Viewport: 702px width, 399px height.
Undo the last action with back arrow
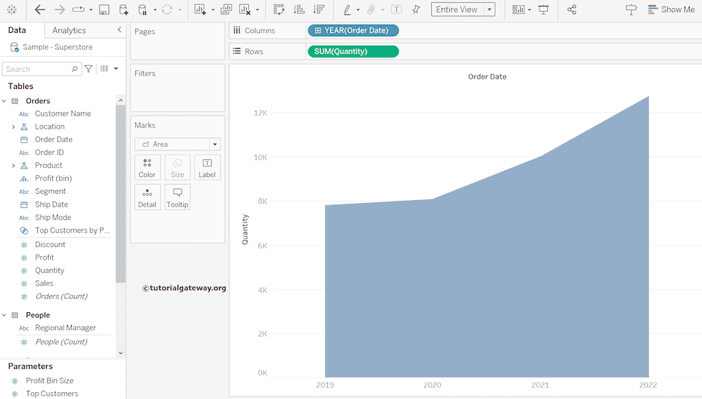[x=40, y=10]
